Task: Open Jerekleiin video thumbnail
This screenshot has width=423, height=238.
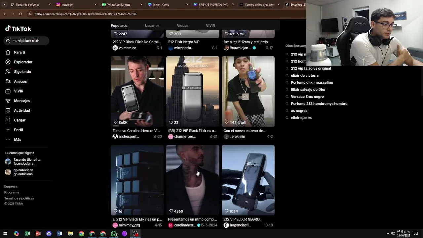Action: (248, 91)
